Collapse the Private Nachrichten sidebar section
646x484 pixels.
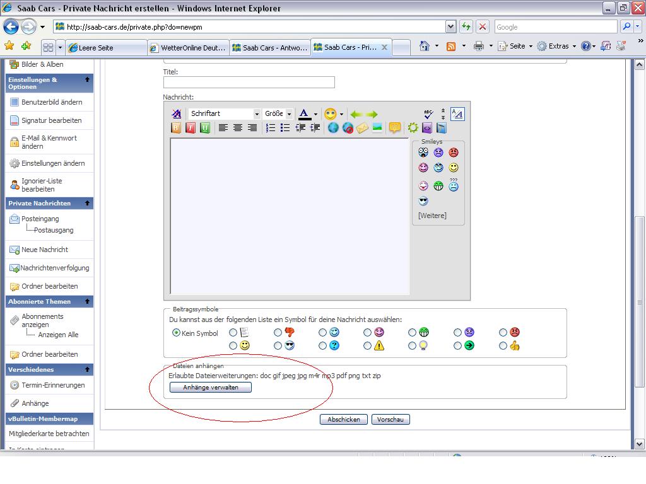coord(87,204)
